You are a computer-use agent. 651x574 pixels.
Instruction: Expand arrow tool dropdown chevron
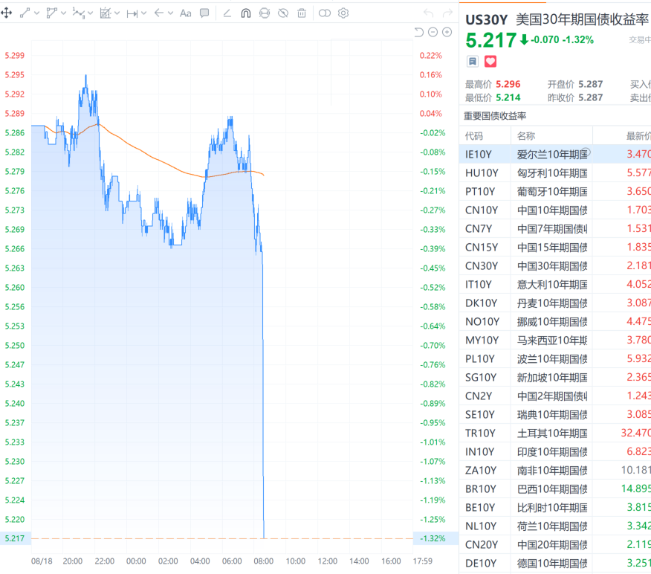pyautogui.click(x=170, y=13)
